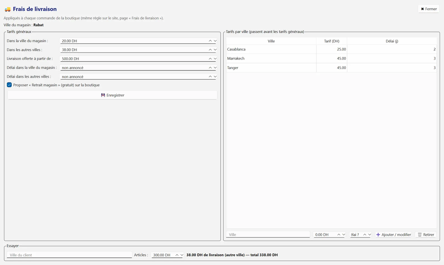
Task: Increase 'Délai dans les autres villes' value
Action: (210, 77)
